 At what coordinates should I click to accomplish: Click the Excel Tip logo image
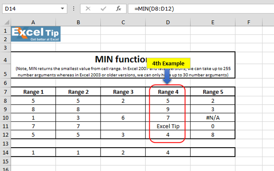click(x=36, y=34)
